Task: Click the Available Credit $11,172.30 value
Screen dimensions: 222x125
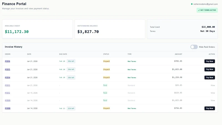Action: tap(17, 32)
